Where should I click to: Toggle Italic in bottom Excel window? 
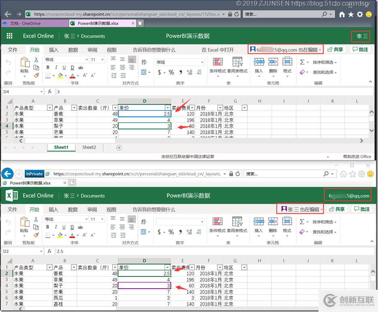pos(56,227)
